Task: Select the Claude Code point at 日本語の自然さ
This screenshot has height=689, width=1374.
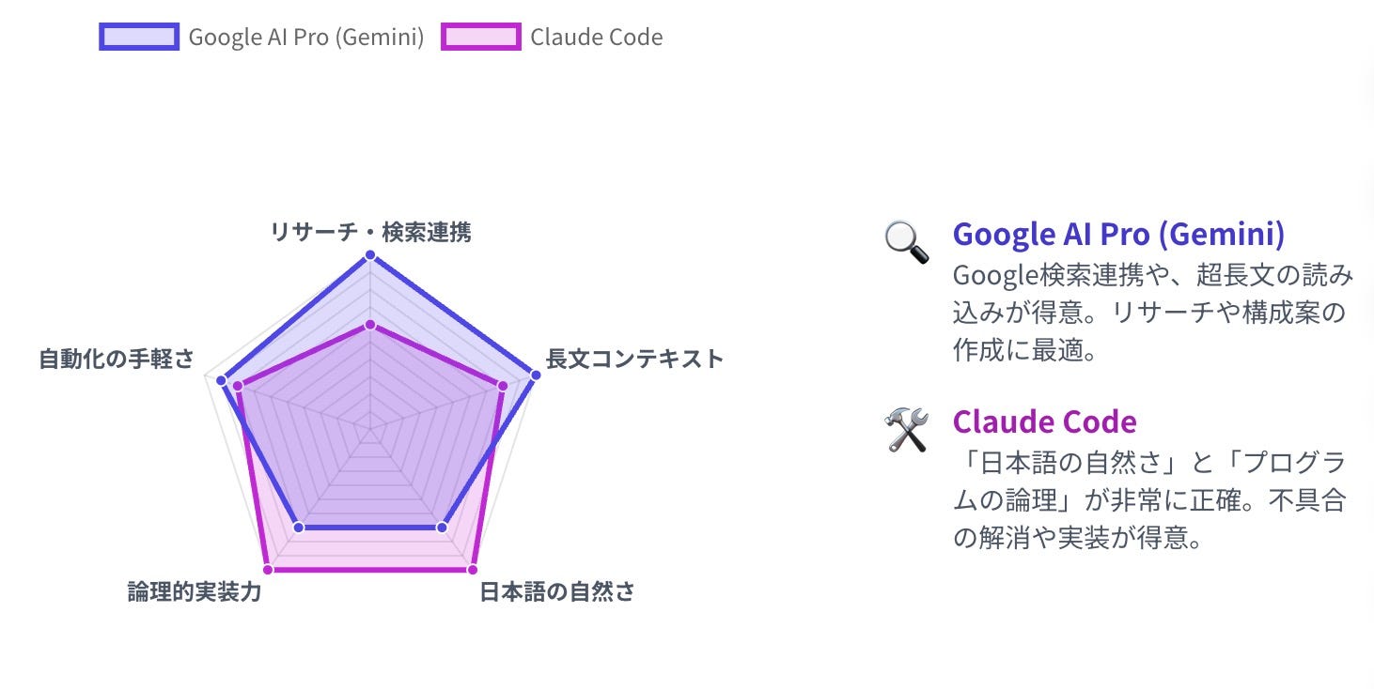Action: pos(473,570)
